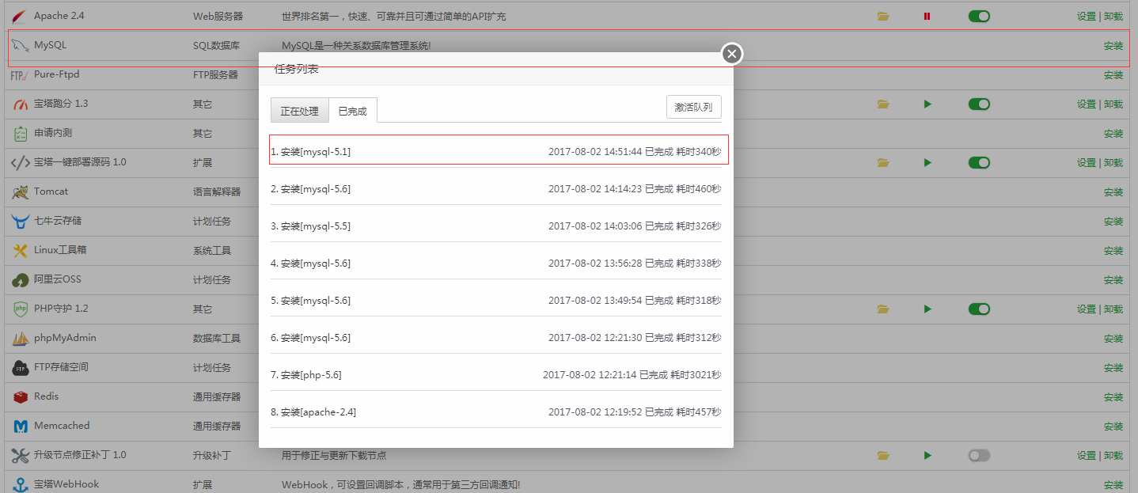Viewport: 1138px width, 493px height.
Task: Enable the 升级节点修正补丁 switch
Action: point(979,455)
